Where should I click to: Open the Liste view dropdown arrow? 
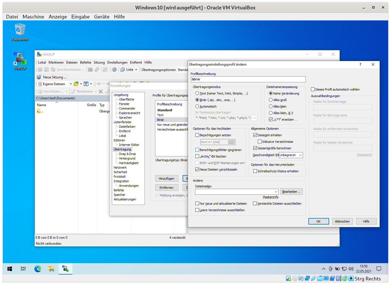(x=136, y=70)
